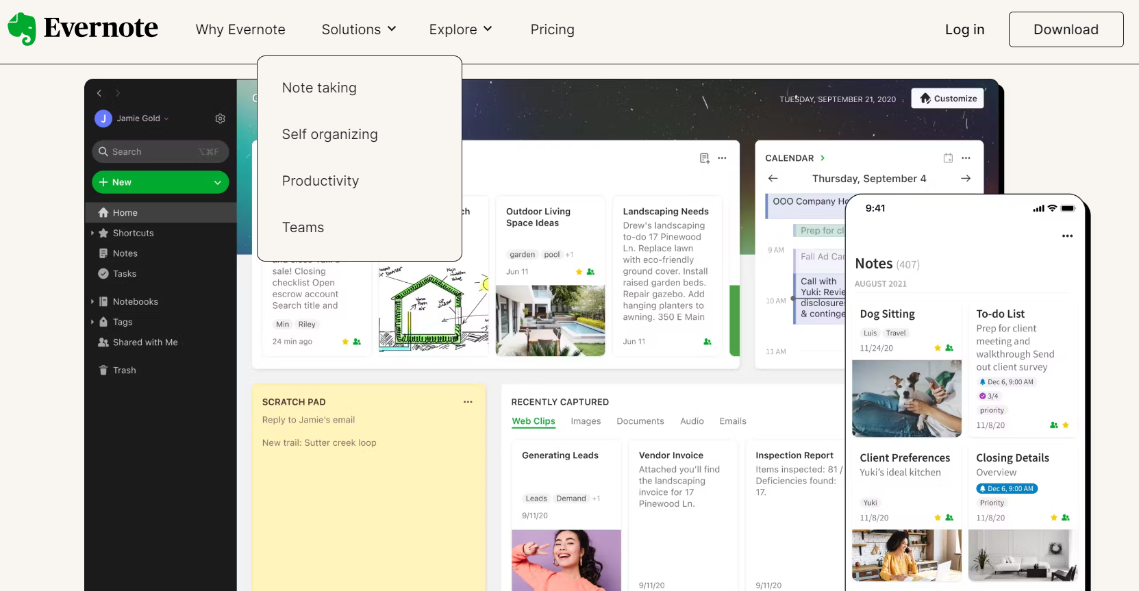Viewport: 1139px width, 591px height.
Task: Click the house sketch thumbnail
Action: [x=434, y=310]
